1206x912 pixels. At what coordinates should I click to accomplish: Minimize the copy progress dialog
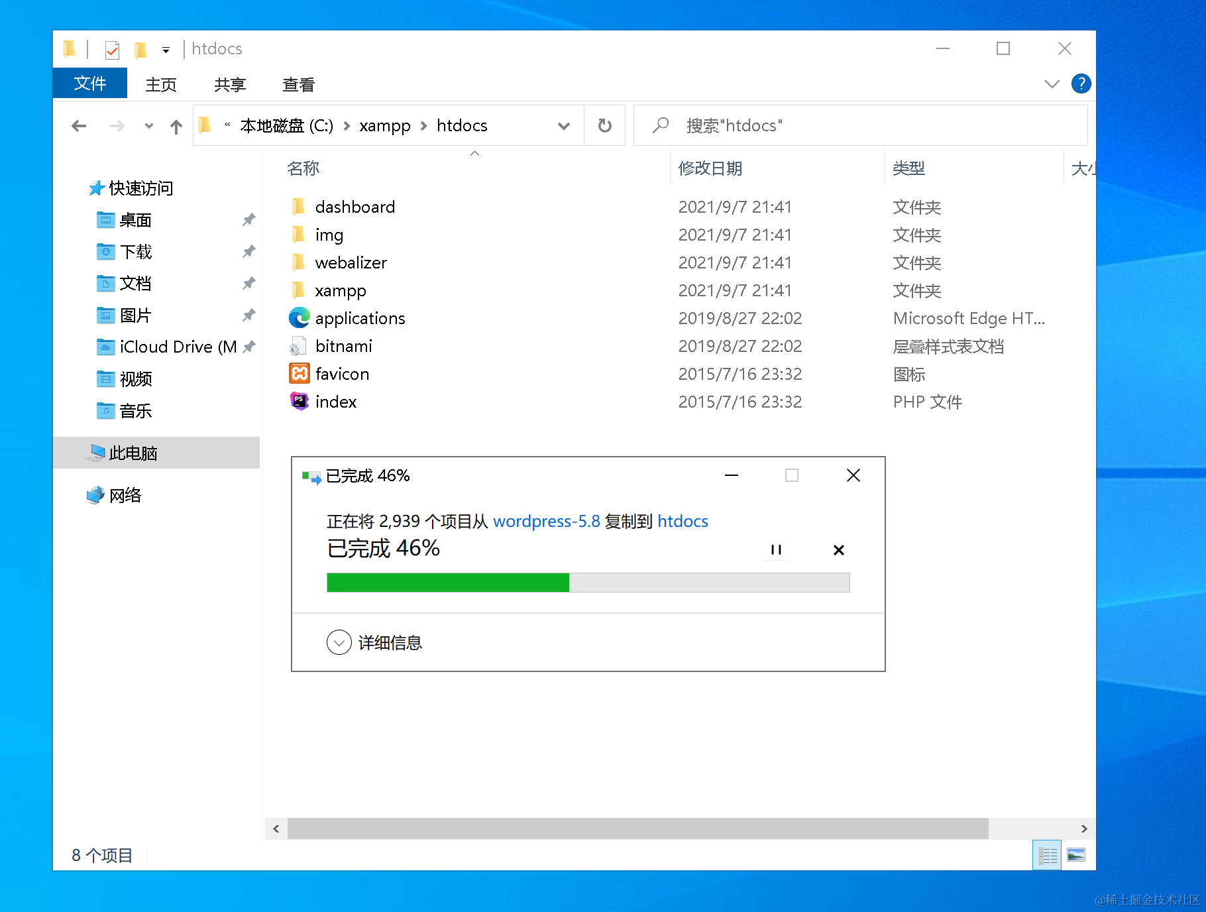[x=732, y=475]
